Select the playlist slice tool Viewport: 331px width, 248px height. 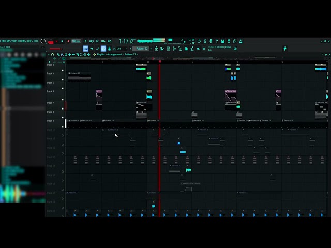click(x=77, y=54)
